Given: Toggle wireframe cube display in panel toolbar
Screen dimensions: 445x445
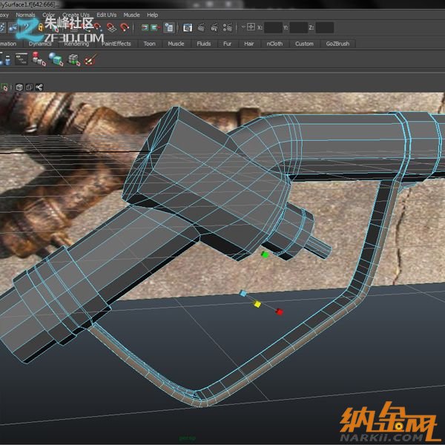Looking at the screenshot, I should 19,87.
